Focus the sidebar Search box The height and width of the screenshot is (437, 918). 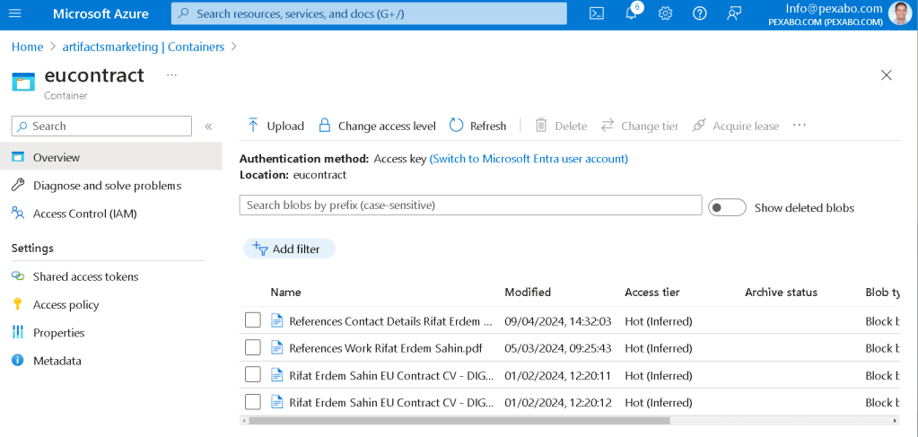[102, 126]
